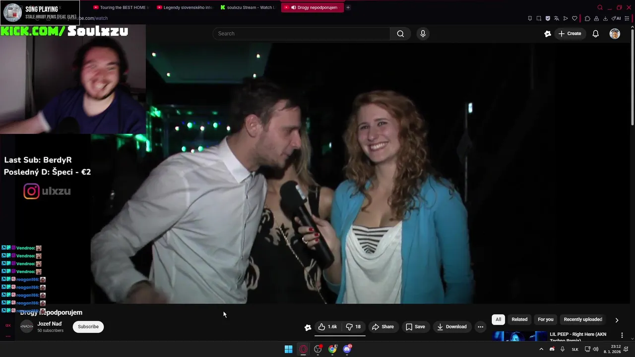Take a snapshot with Opera toolbar icon
Image resolution: width=635 pixels, height=357 pixels.
click(539, 18)
